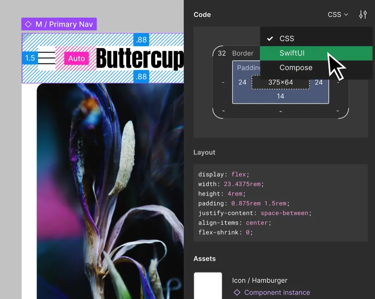This screenshot has height=299, width=375.
Task: Click the bottom padding value 14
Action: point(280,96)
